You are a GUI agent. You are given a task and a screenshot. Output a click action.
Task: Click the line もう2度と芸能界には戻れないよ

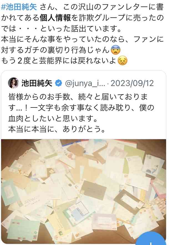pyautogui.click(x=59, y=61)
